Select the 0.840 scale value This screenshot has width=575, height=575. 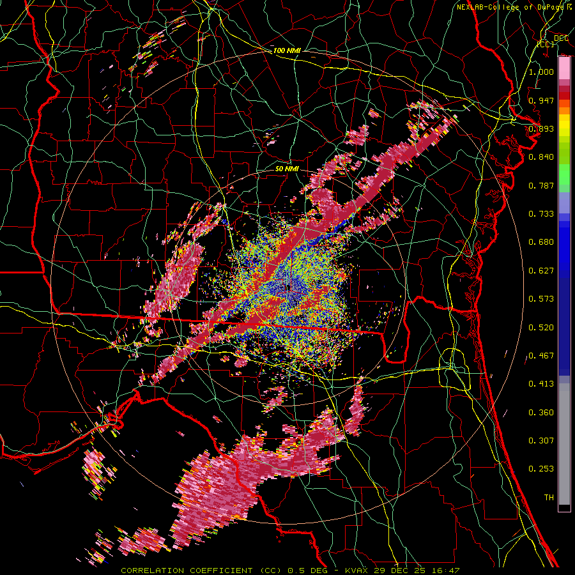pyautogui.click(x=541, y=157)
